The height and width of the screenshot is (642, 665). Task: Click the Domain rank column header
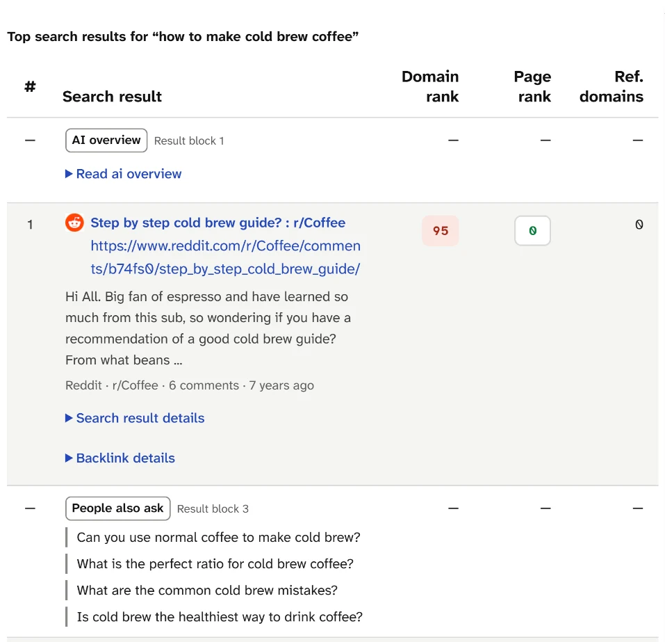(x=430, y=86)
